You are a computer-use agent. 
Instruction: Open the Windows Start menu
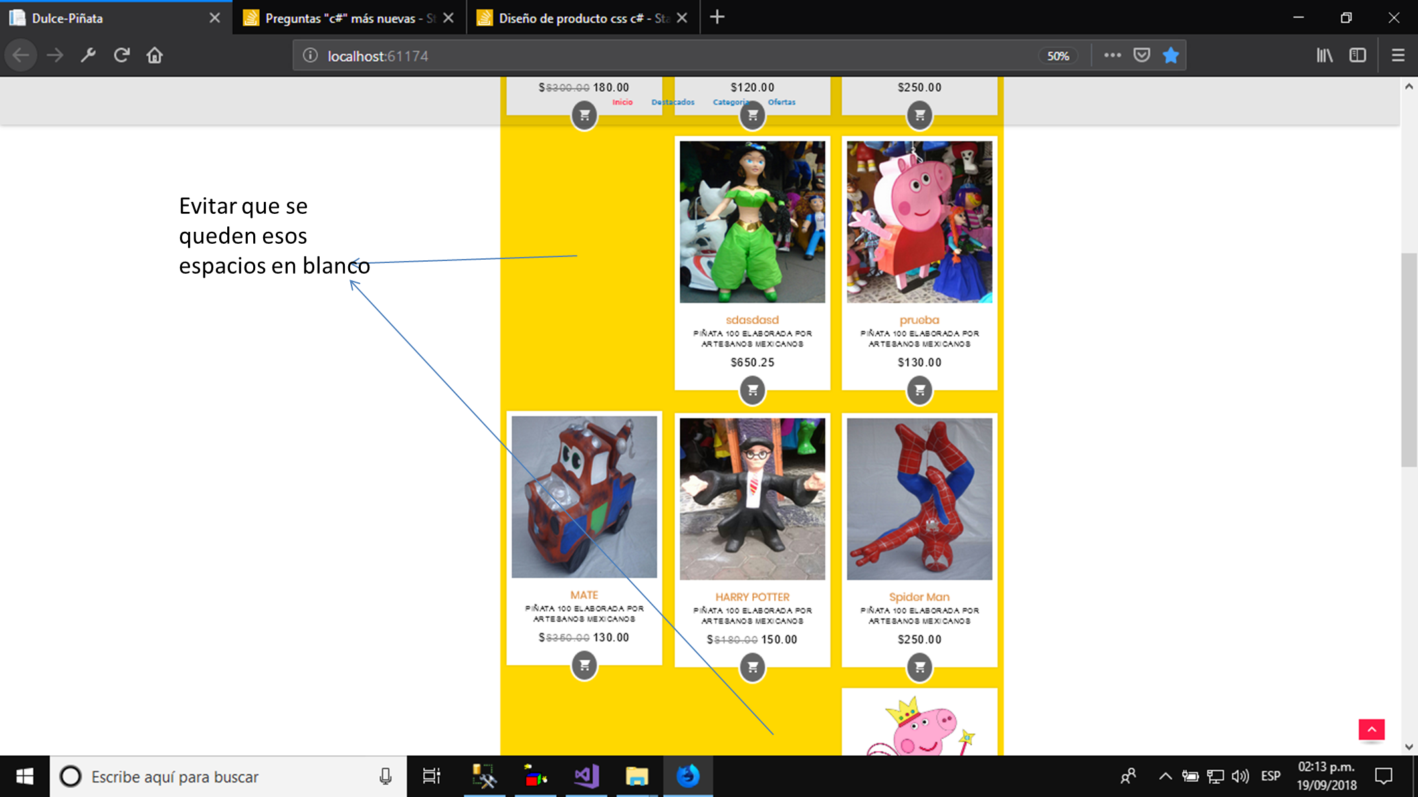[x=25, y=776]
